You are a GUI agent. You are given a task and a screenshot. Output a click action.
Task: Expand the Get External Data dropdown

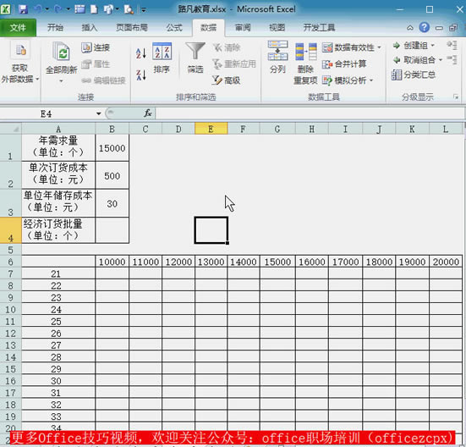point(37,79)
